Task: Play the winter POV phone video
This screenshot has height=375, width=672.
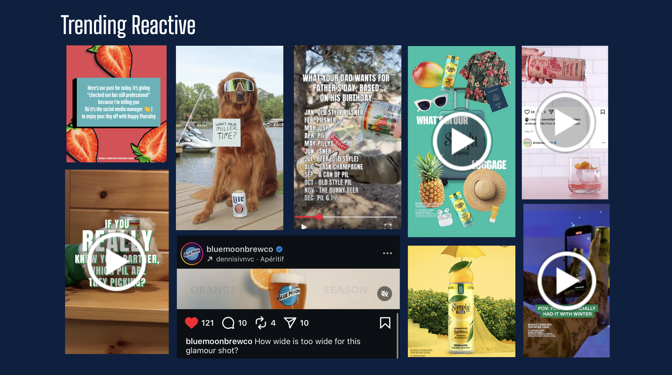Action: [x=567, y=281]
